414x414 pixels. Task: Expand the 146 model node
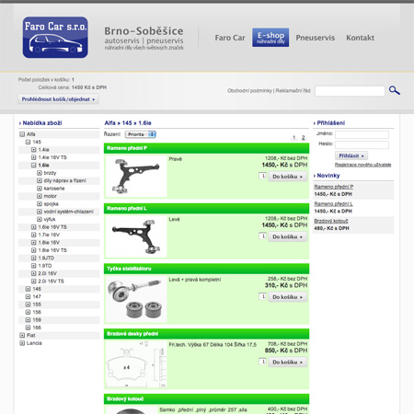coord(28,289)
